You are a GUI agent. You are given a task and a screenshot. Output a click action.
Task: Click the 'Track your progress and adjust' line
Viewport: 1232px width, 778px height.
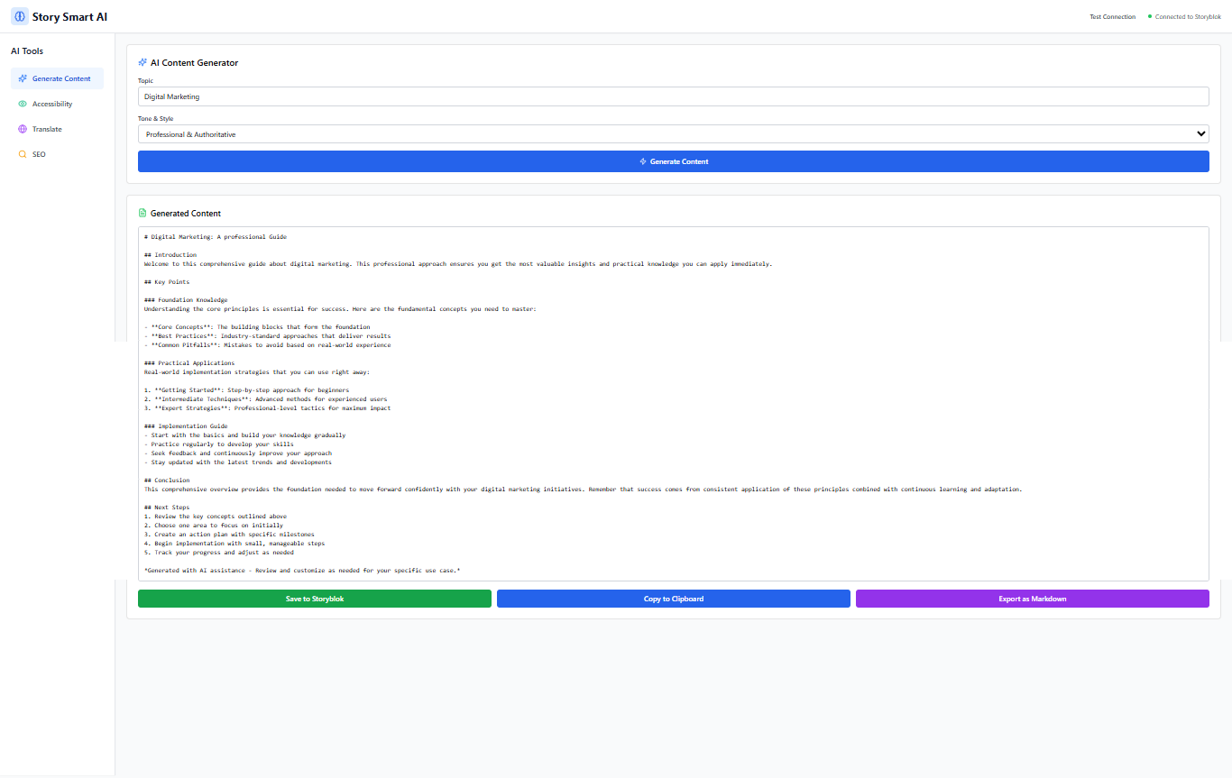tap(219, 553)
